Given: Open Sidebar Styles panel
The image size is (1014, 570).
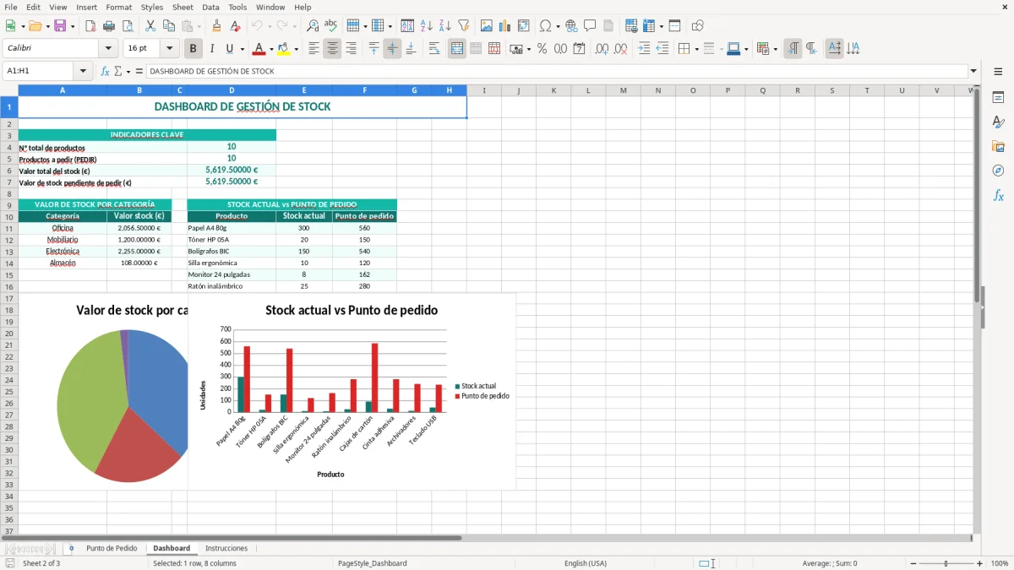Looking at the screenshot, I should tap(998, 122).
